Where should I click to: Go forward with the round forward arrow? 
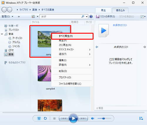10,10
